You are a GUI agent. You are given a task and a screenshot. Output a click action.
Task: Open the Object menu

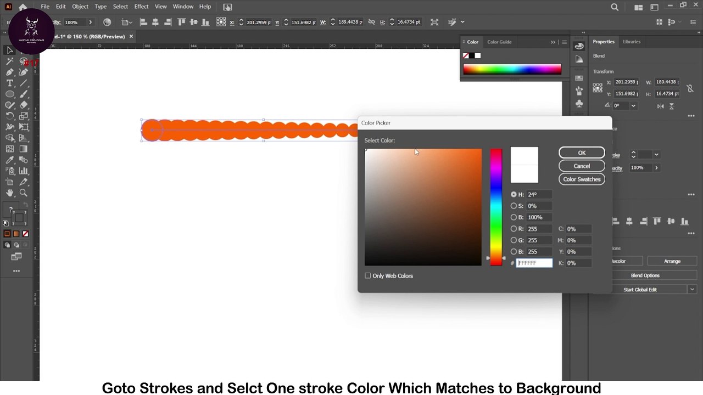point(80,7)
